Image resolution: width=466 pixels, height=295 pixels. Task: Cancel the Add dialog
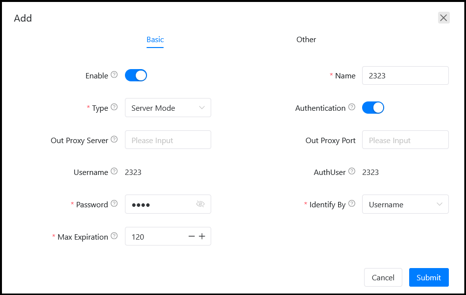coord(383,277)
